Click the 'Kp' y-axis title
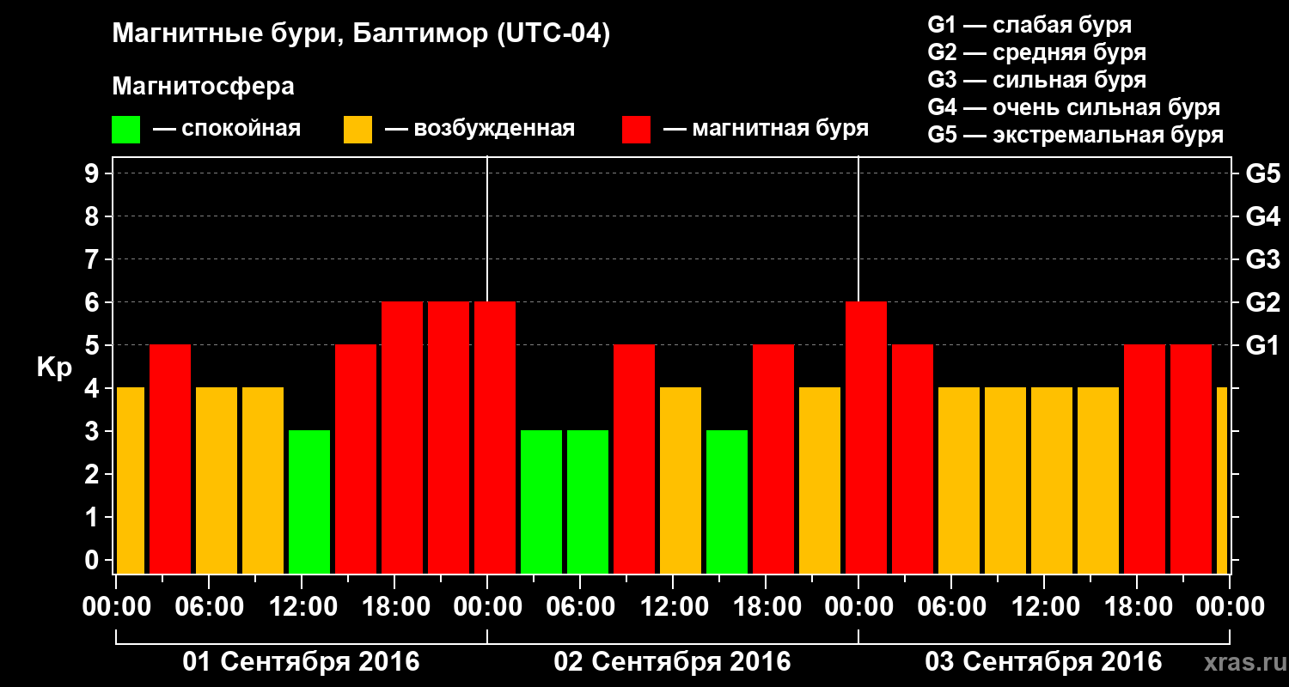1289x687 pixels. click(54, 368)
